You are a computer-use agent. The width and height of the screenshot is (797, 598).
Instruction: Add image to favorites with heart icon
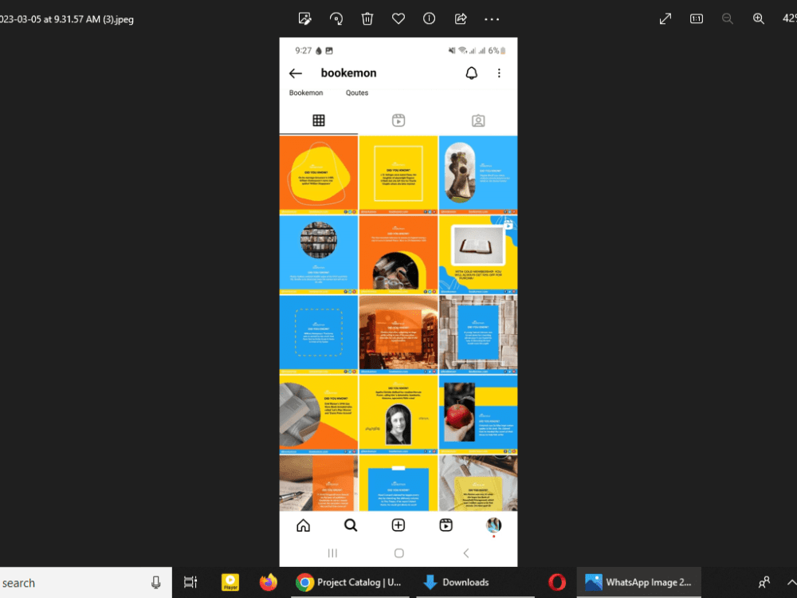[398, 19]
